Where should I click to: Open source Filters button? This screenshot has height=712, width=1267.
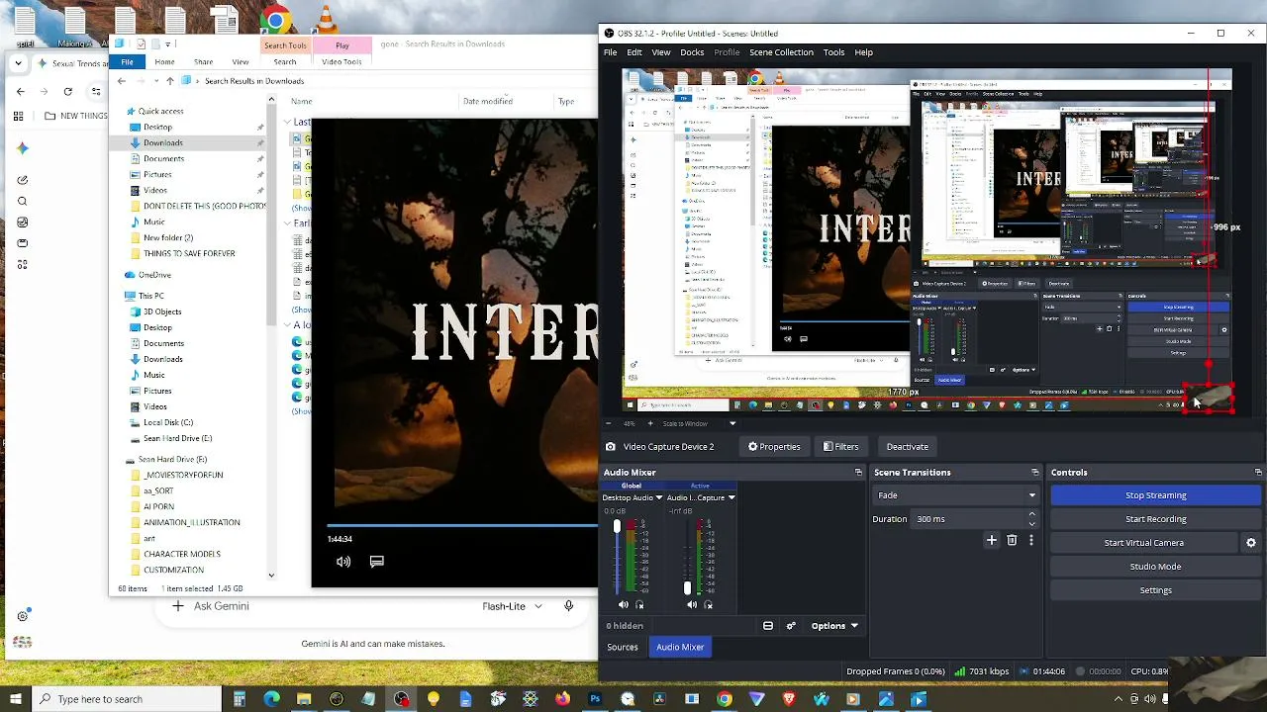tap(841, 447)
